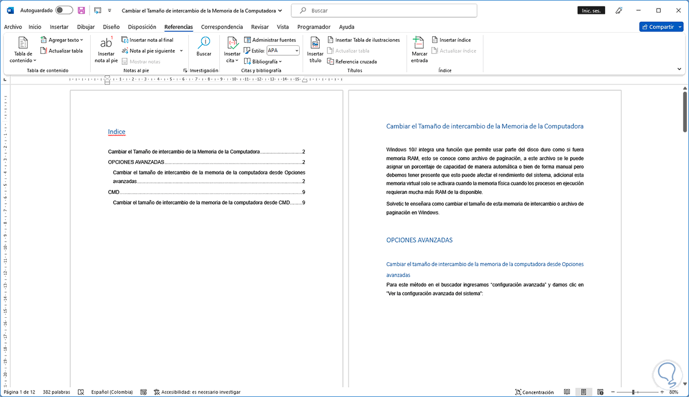Expand the Bibliografía dropdown arrow

tap(280, 61)
